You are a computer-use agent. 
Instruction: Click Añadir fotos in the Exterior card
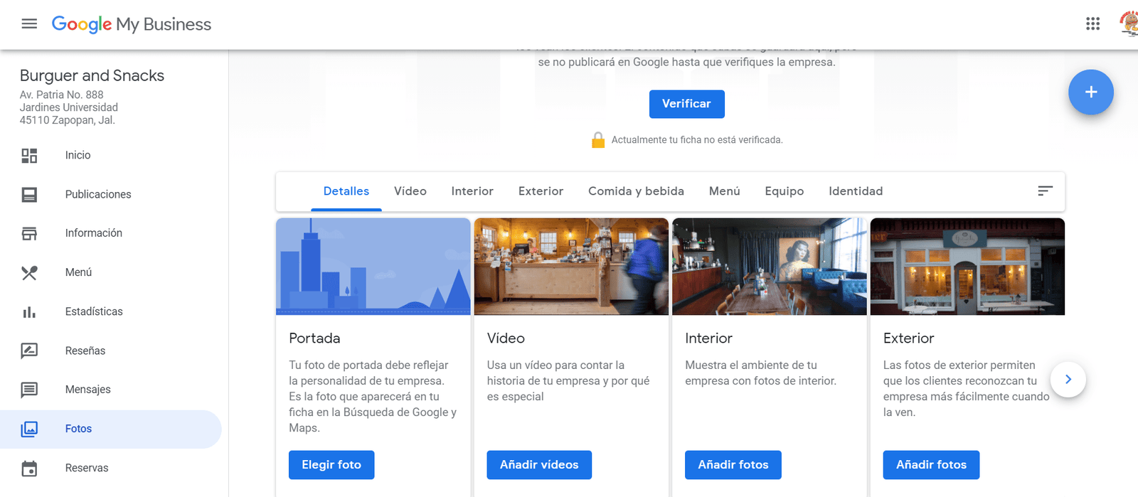931,465
